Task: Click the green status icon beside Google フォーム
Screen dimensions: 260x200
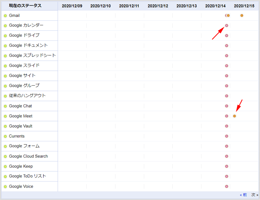Action: [x=5, y=146]
